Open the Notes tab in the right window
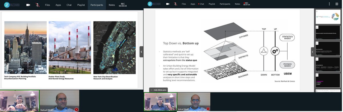 (237, 4)
